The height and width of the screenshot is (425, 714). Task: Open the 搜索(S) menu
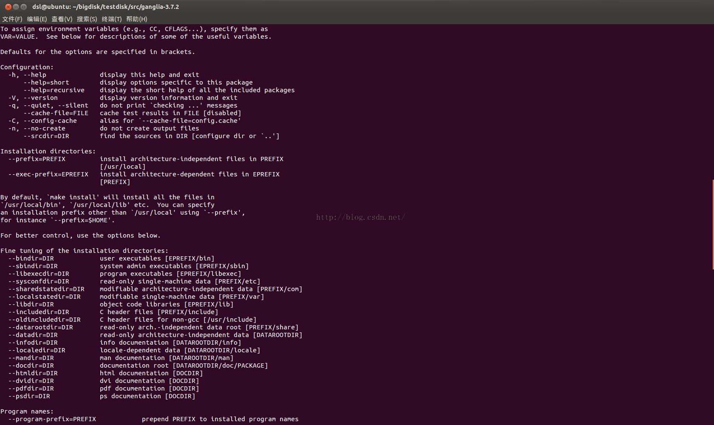(x=87, y=19)
